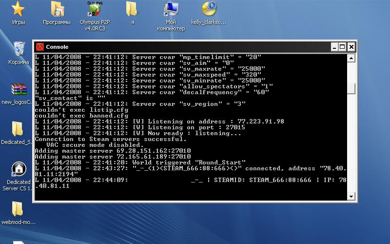The width and height of the screenshot is (390, 244).
Task: Click the "sv_minrate" = "25000" cvar line
Action: 150,81
